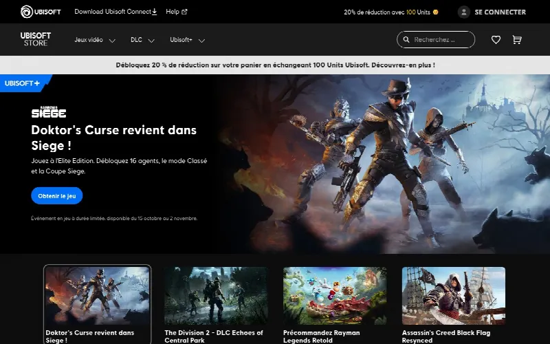
Task: Open the shopping cart icon
Action: 517,40
